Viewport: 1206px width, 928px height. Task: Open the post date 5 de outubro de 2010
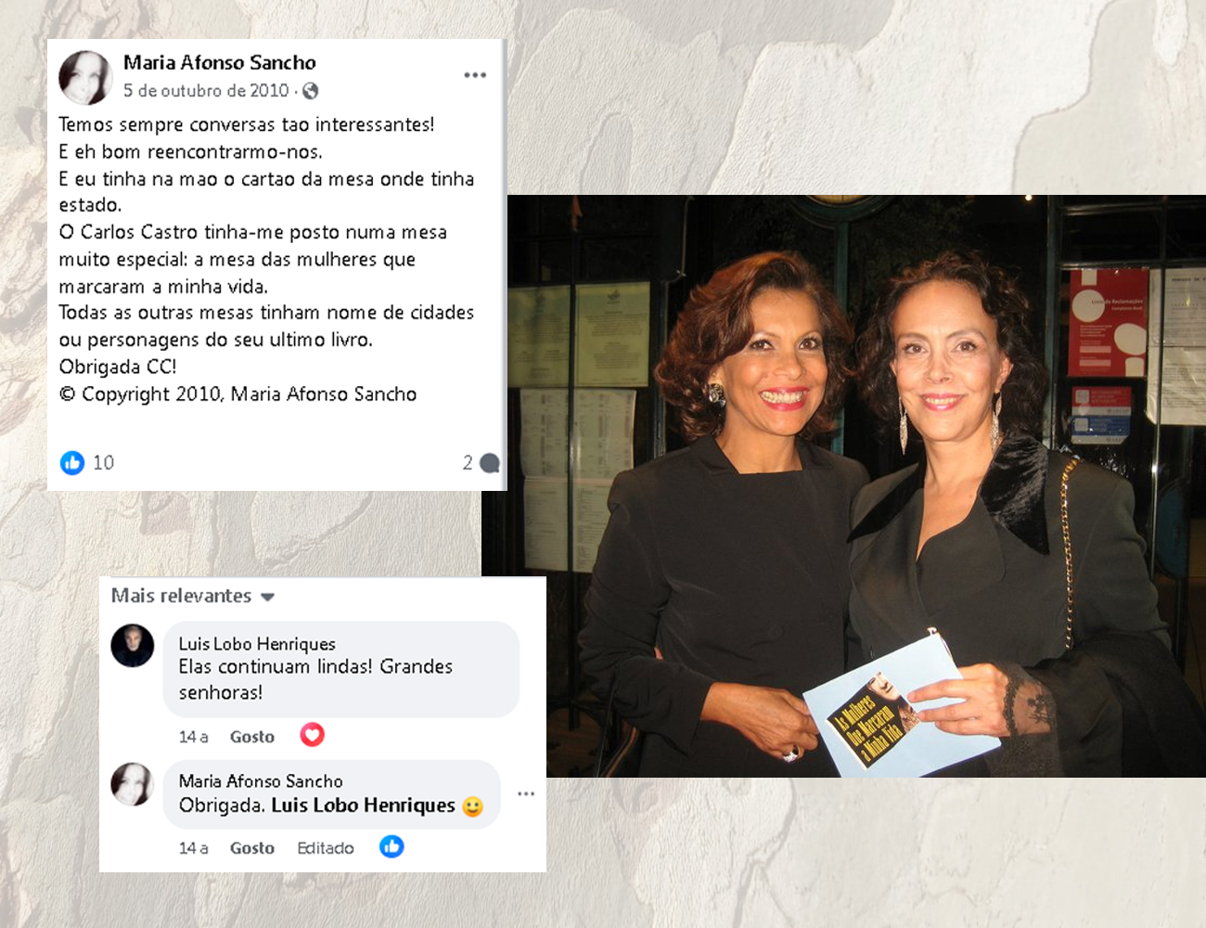pos(206,91)
